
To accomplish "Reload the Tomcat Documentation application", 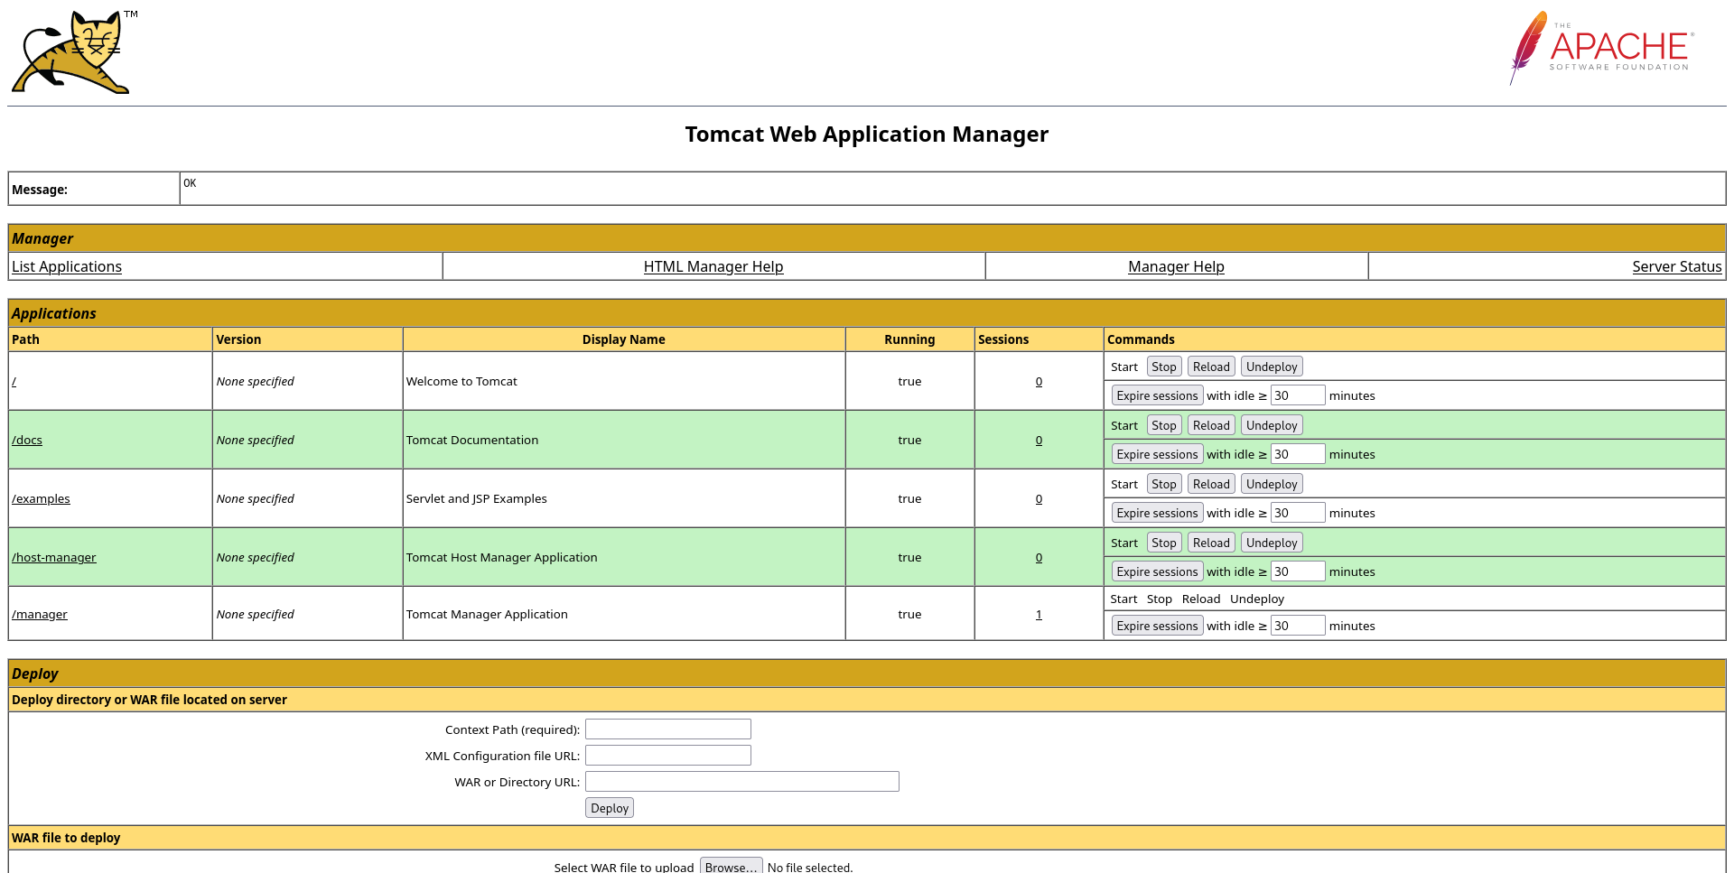I will point(1211,425).
